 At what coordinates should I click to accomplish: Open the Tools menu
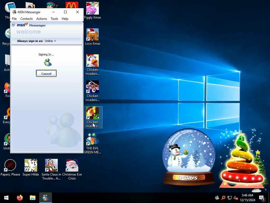(54, 19)
